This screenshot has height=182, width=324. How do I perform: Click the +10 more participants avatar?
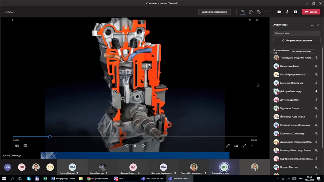8,167
